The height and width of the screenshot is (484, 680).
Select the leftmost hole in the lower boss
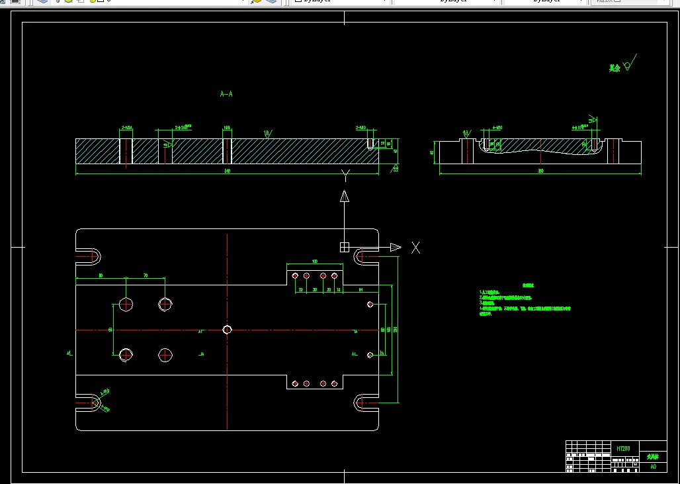[295, 384]
